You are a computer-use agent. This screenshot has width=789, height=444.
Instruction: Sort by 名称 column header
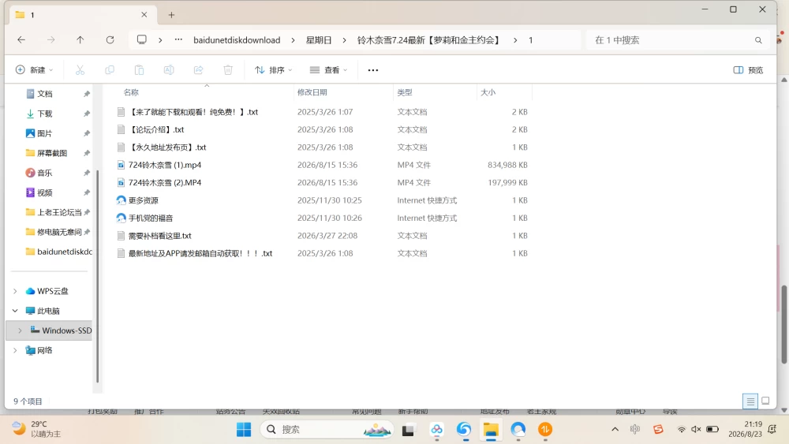coord(131,92)
